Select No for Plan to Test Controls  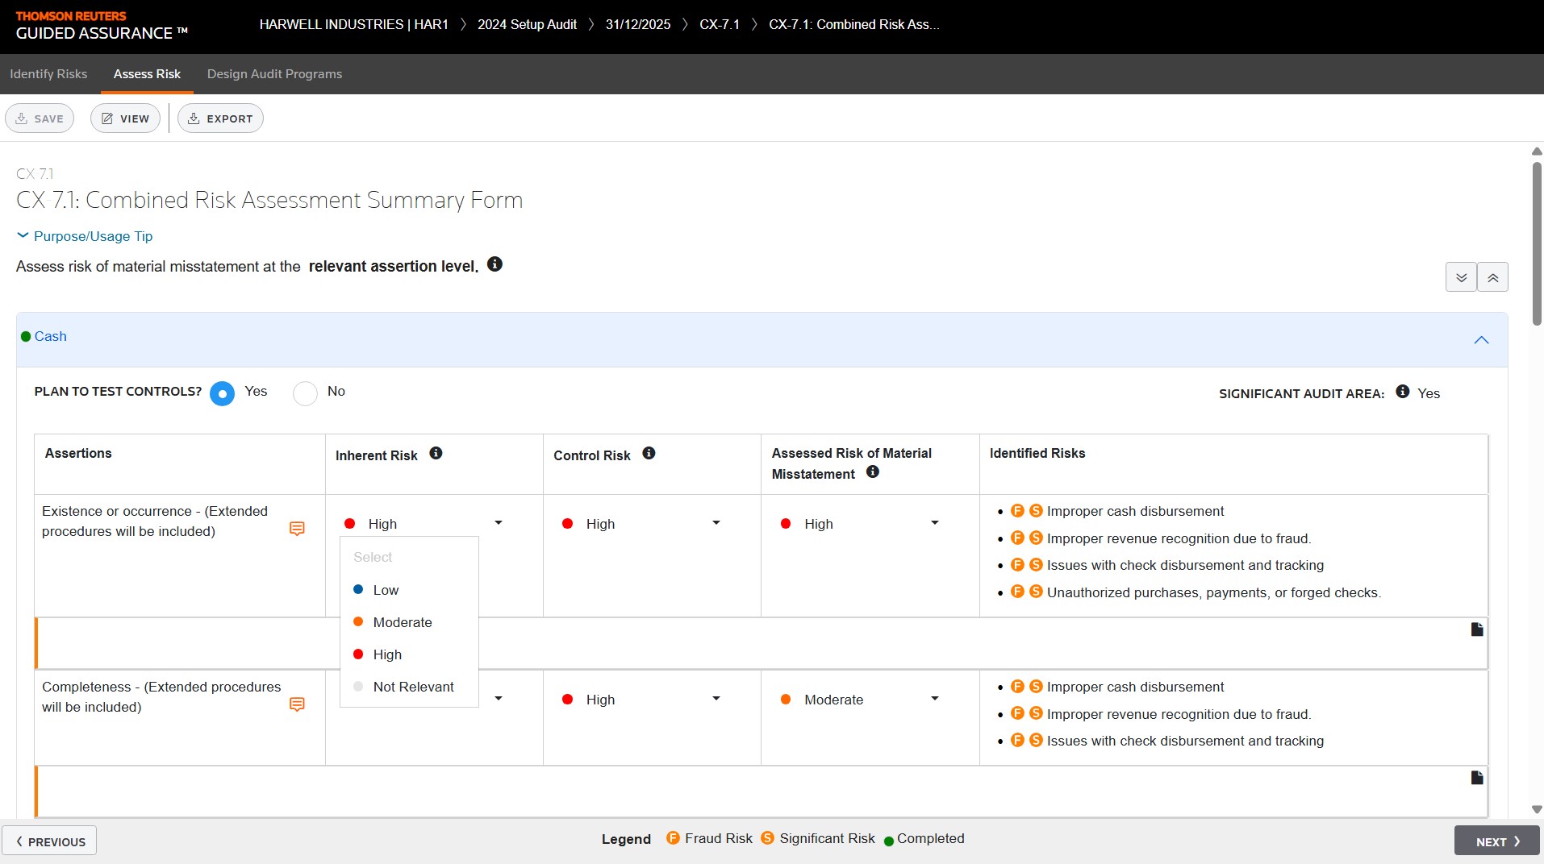[305, 393]
